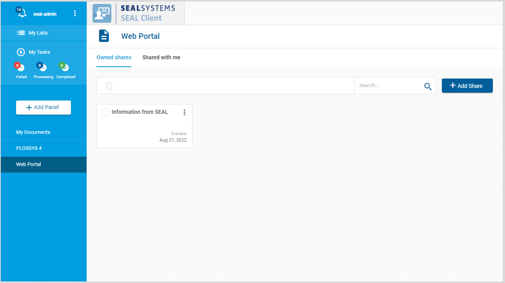Viewport: 505px width, 283px height.
Task: Click into the Search input field
Action: coord(388,86)
